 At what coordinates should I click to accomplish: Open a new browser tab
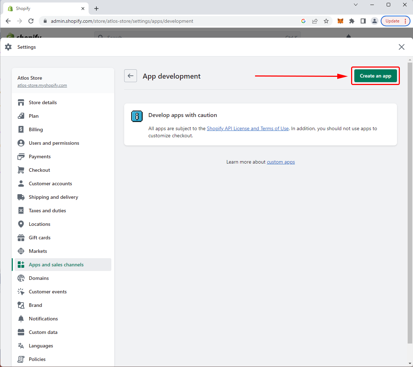[x=96, y=9]
